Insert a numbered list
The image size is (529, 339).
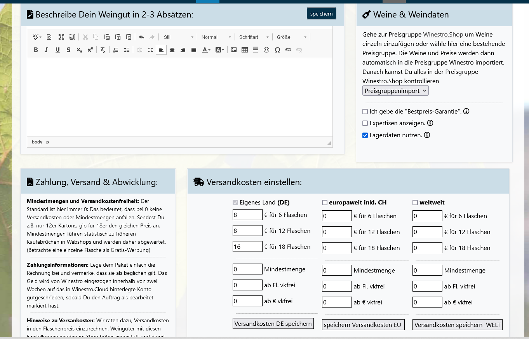116,50
